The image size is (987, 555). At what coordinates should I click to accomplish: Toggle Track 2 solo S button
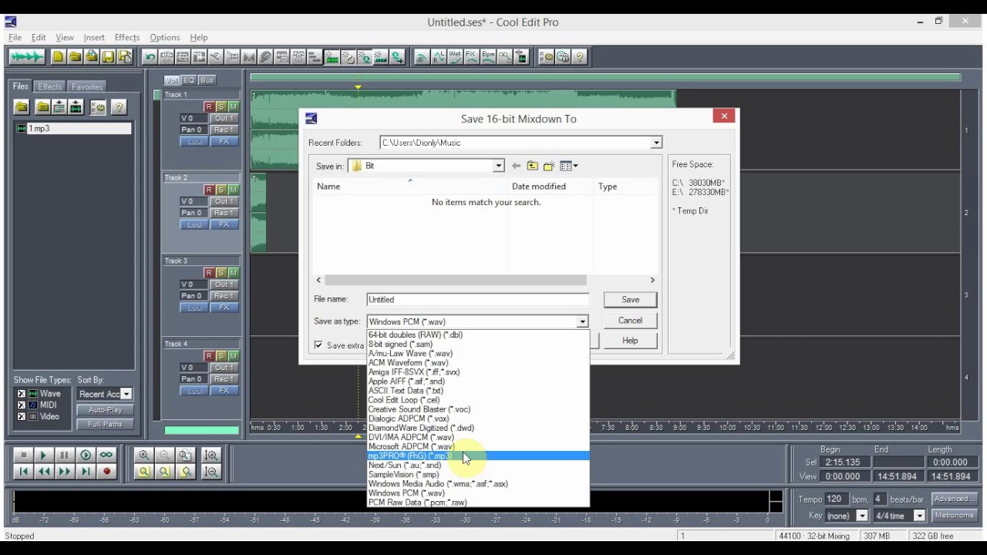pos(221,190)
